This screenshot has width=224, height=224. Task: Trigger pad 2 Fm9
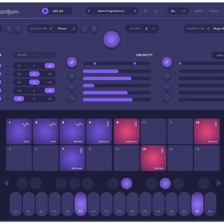click(46, 131)
